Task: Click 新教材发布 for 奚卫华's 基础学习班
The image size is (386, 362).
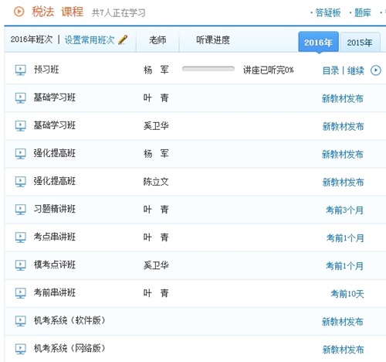Action: pos(343,126)
